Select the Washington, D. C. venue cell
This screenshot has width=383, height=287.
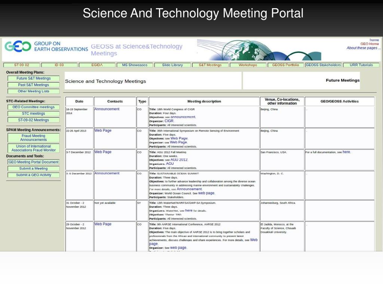(x=282, y=185)
